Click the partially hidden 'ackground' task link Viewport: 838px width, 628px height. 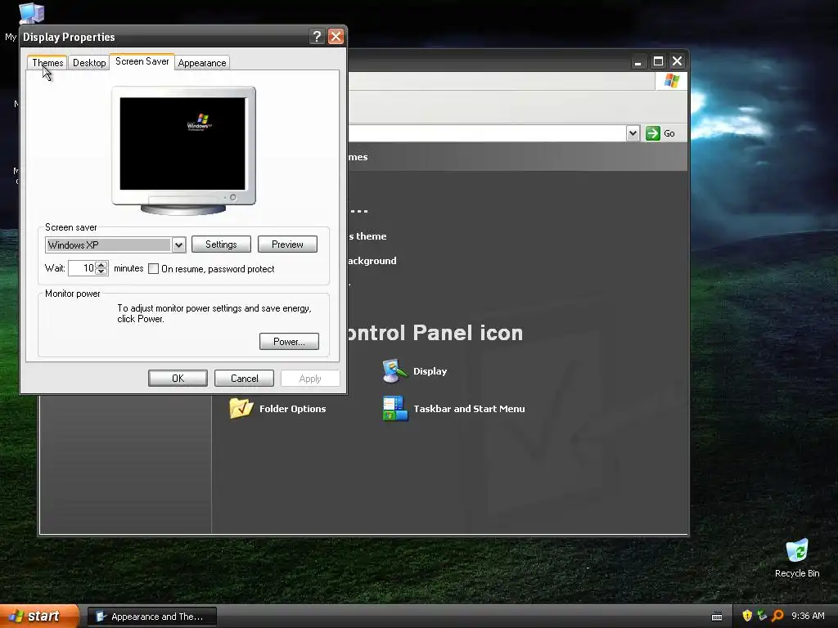372,261
